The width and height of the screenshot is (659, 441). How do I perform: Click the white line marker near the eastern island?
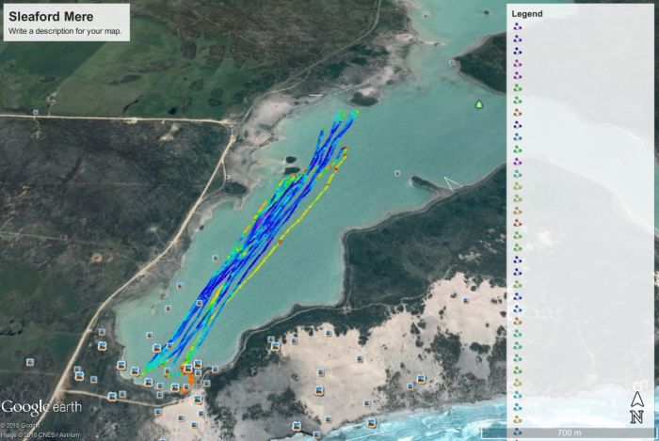449,182
